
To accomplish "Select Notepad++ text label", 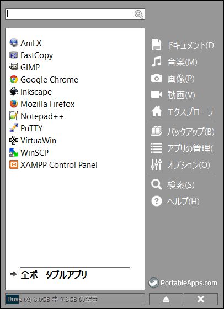I will point(42,116).
